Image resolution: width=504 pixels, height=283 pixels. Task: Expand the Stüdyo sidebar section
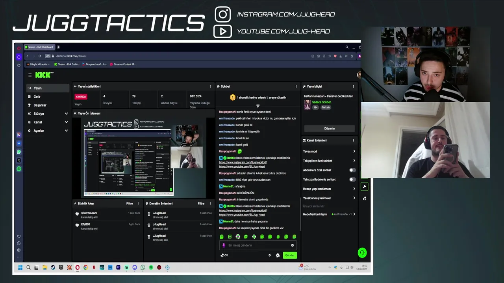[x=66, y=114]
